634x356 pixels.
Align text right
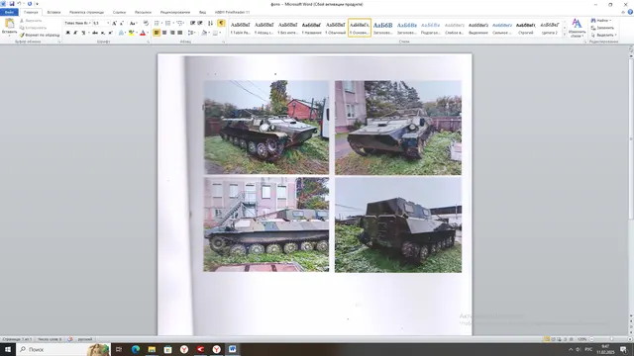click(172, 33)
